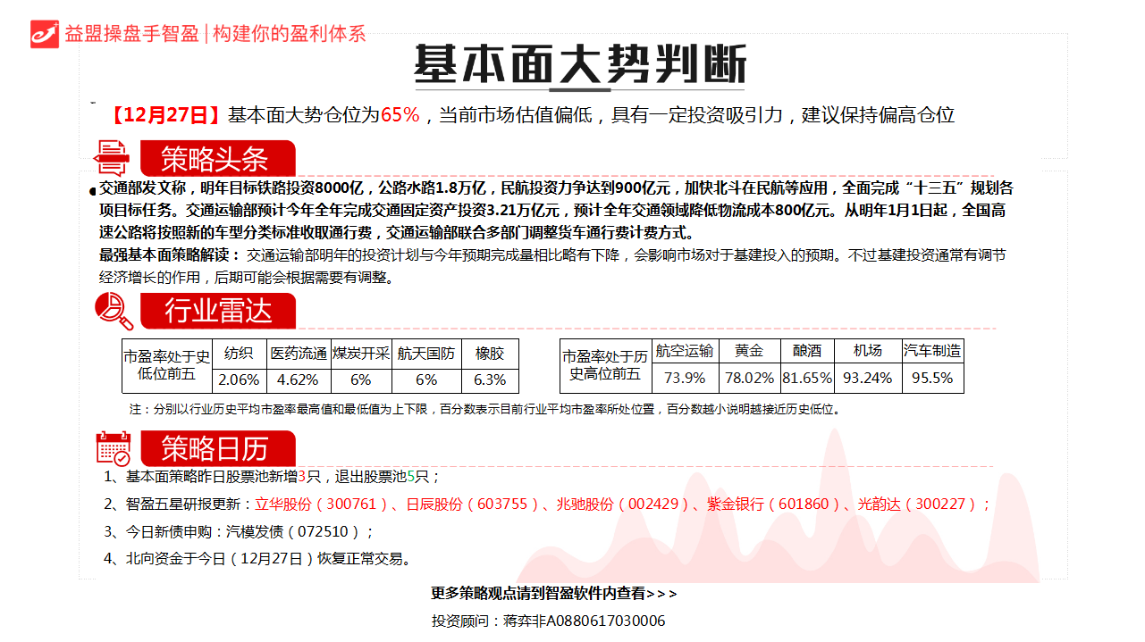This screenshot has height=642, width=1145.
Task: Select the 策略头条 red banner
Action: pos(216,159)
